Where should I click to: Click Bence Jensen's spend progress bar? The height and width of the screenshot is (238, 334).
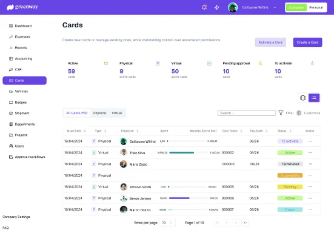(x=188, y=198)
